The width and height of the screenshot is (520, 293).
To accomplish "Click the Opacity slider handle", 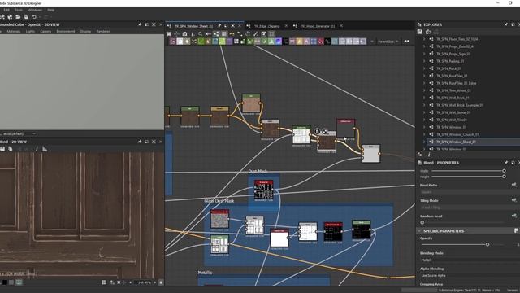I will click(487, 244).
